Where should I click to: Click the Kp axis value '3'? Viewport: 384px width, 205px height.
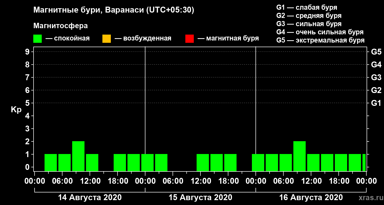pyautogui.click(x=28, y=129)
